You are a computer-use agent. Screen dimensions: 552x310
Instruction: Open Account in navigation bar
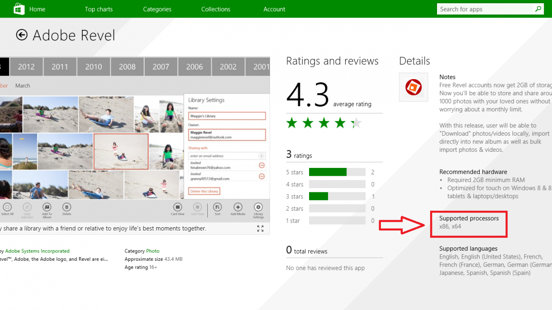[x=274, y=9]
